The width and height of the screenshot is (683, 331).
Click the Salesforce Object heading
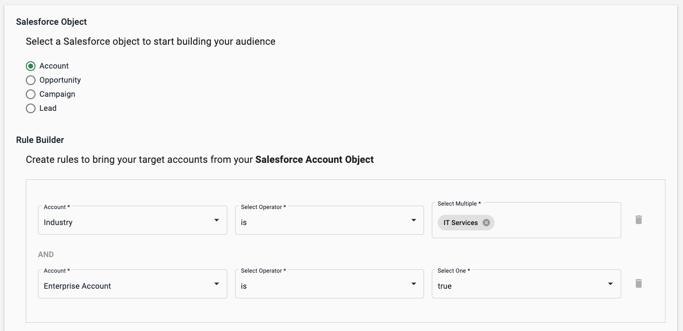click(52, 22)
